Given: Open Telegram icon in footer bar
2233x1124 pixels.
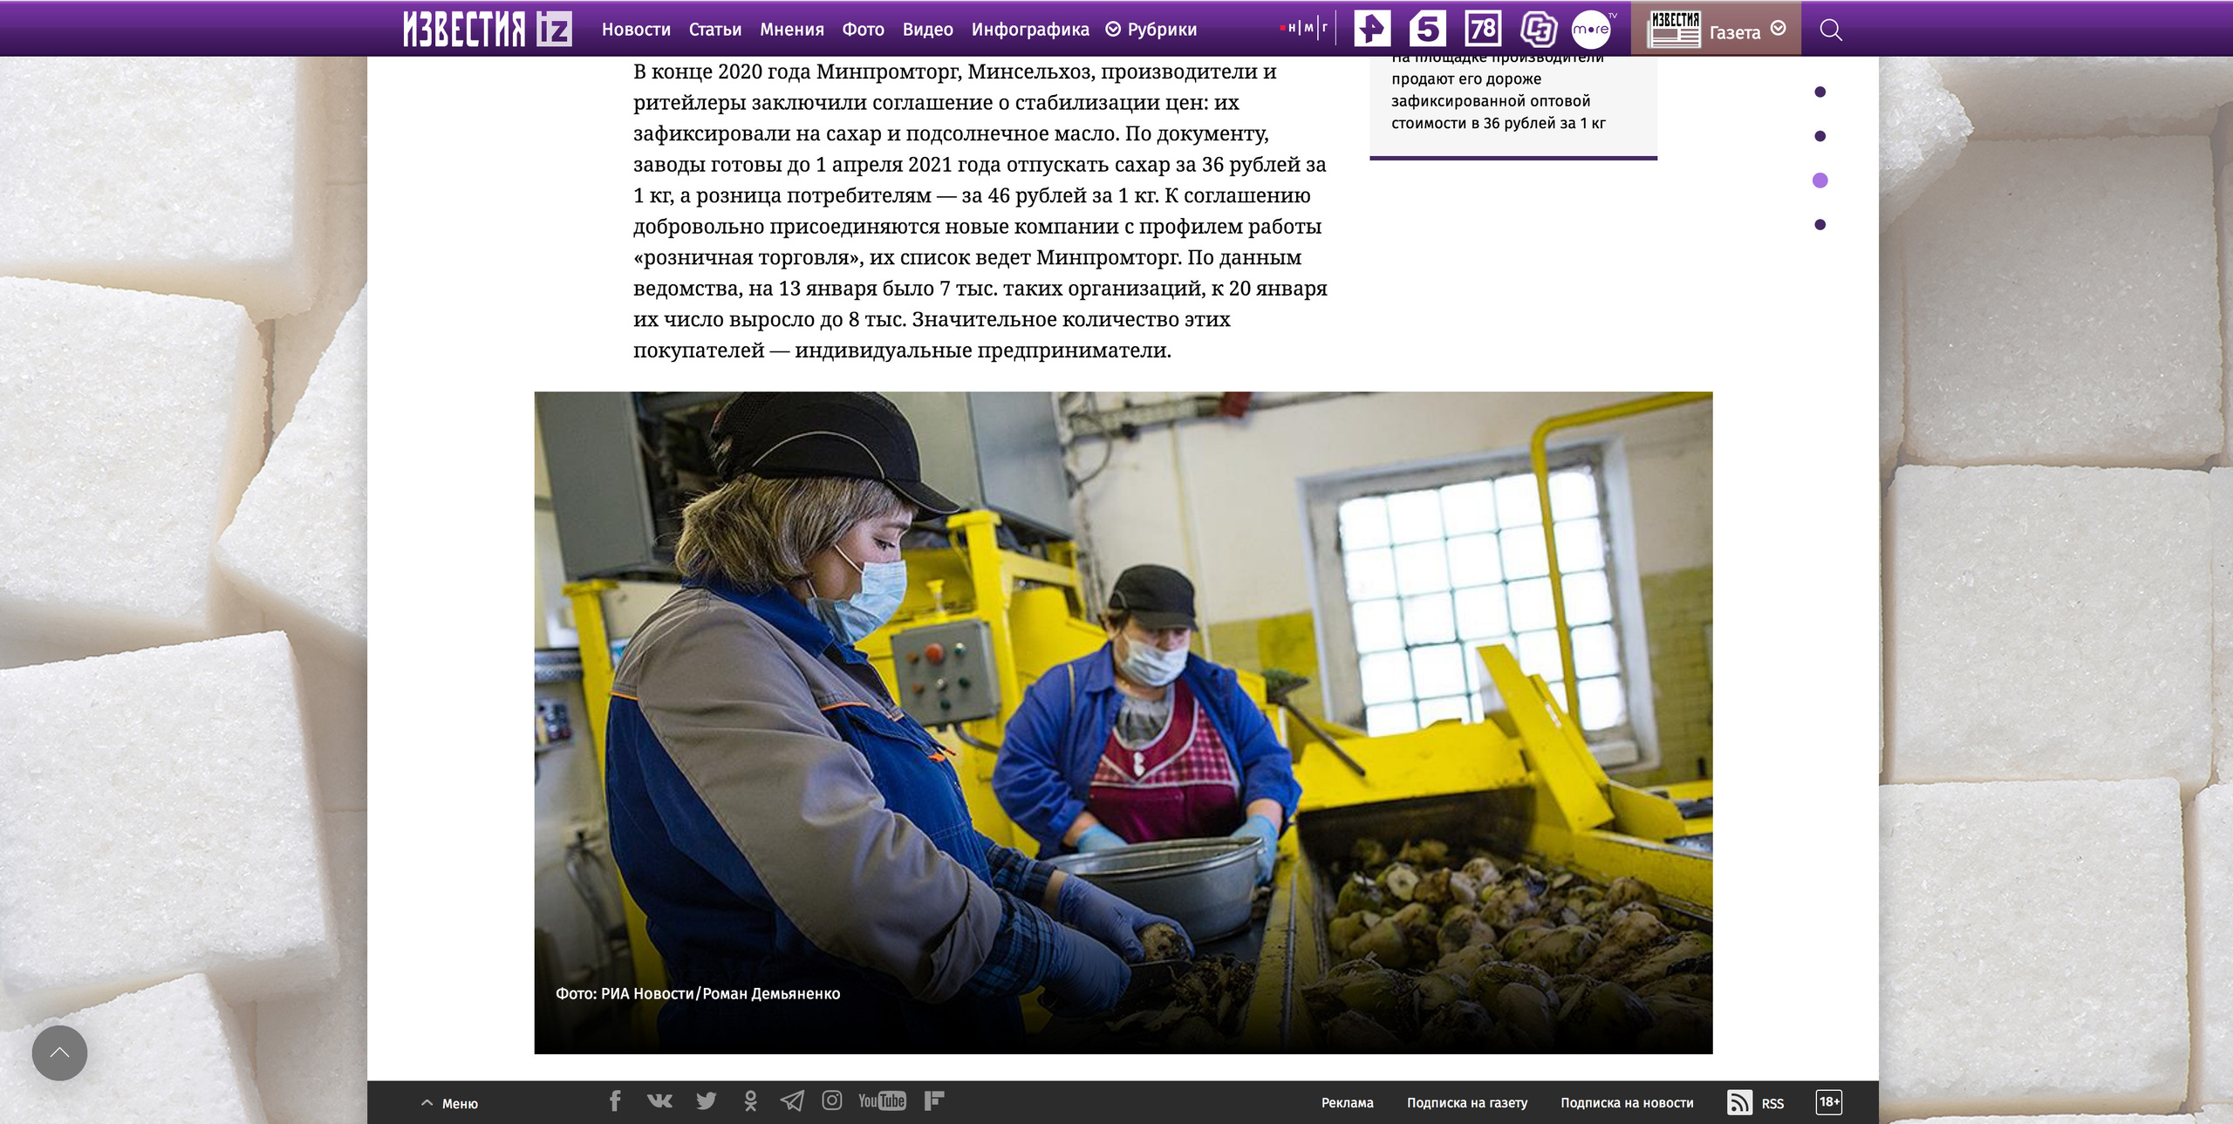Looking at the screenshot, I should [791, 1101].
